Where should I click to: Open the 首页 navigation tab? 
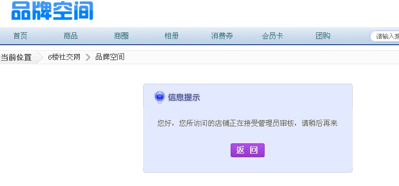(20, 36)
